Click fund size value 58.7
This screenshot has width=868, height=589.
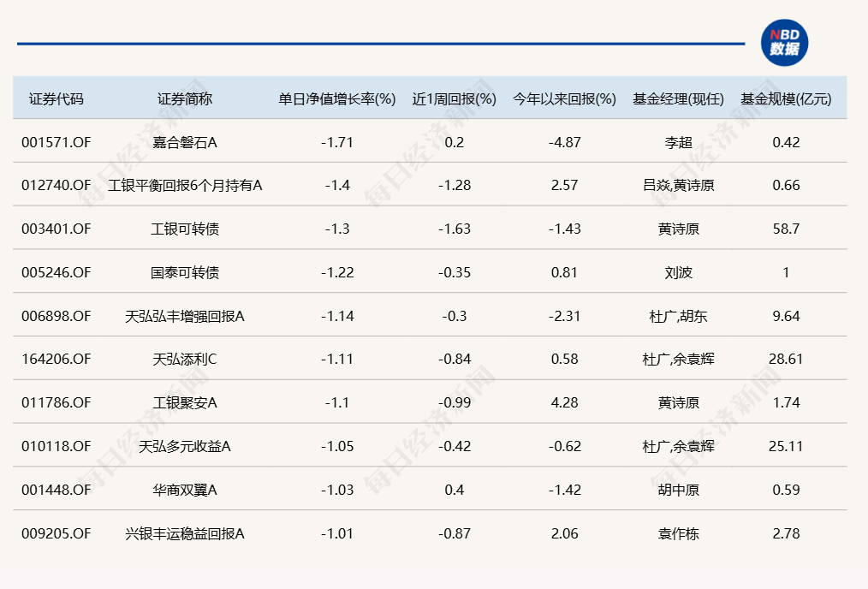pos(786,229)
